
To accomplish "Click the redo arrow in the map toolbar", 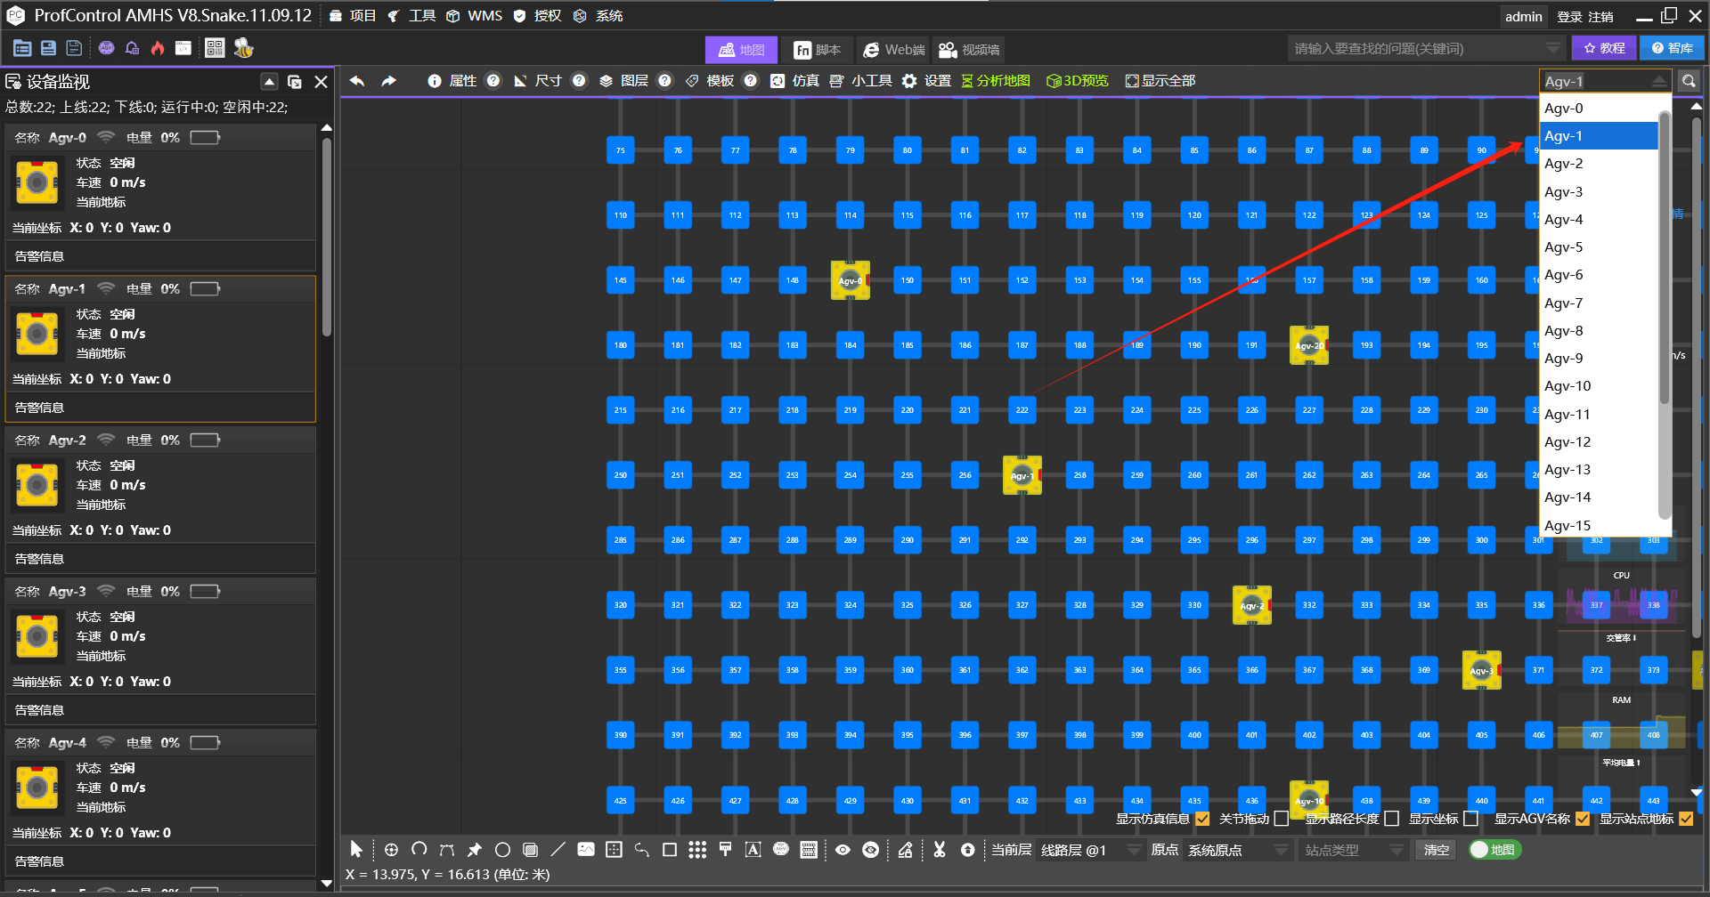I will point(388,81).
